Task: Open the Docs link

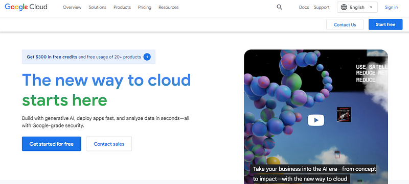Action: (304, 7)
